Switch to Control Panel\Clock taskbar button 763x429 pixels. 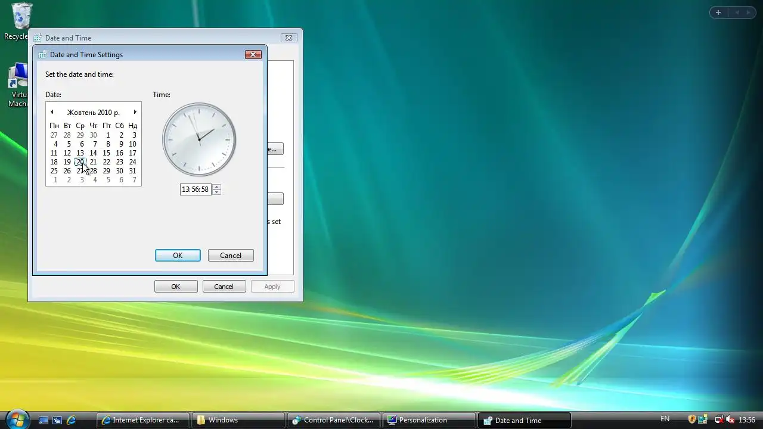click(334, 420)
